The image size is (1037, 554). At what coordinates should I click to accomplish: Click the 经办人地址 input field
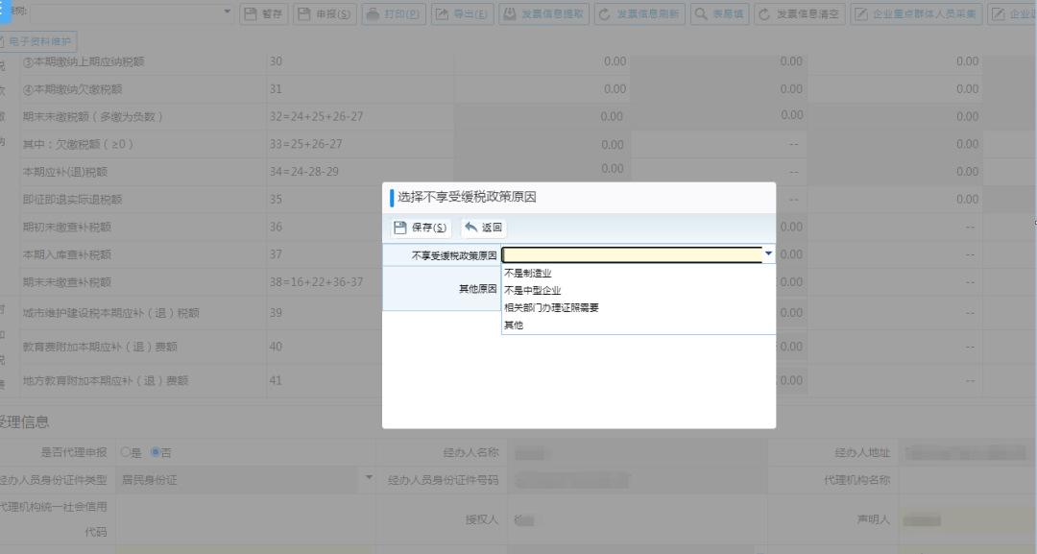click(x=966, y=453)
